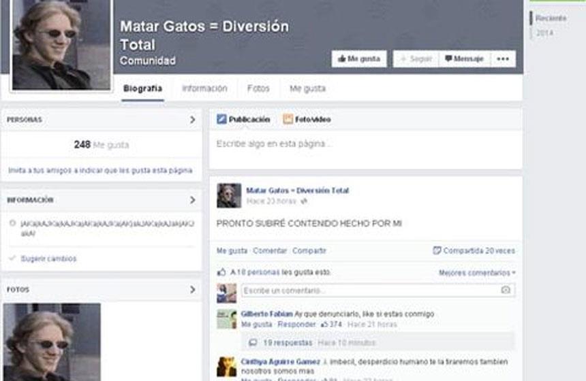586x381 pixels.
Task: Click the Compartida 20 veces share icon
Action: tap(437, 250)
